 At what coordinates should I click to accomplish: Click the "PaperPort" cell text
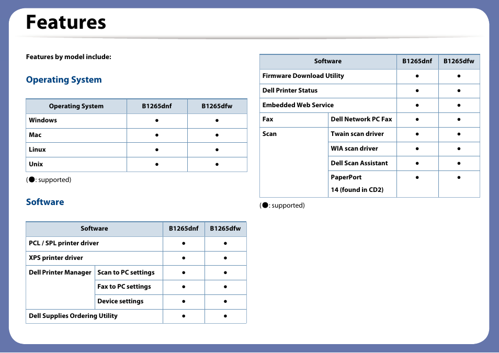tap(346, 177)
